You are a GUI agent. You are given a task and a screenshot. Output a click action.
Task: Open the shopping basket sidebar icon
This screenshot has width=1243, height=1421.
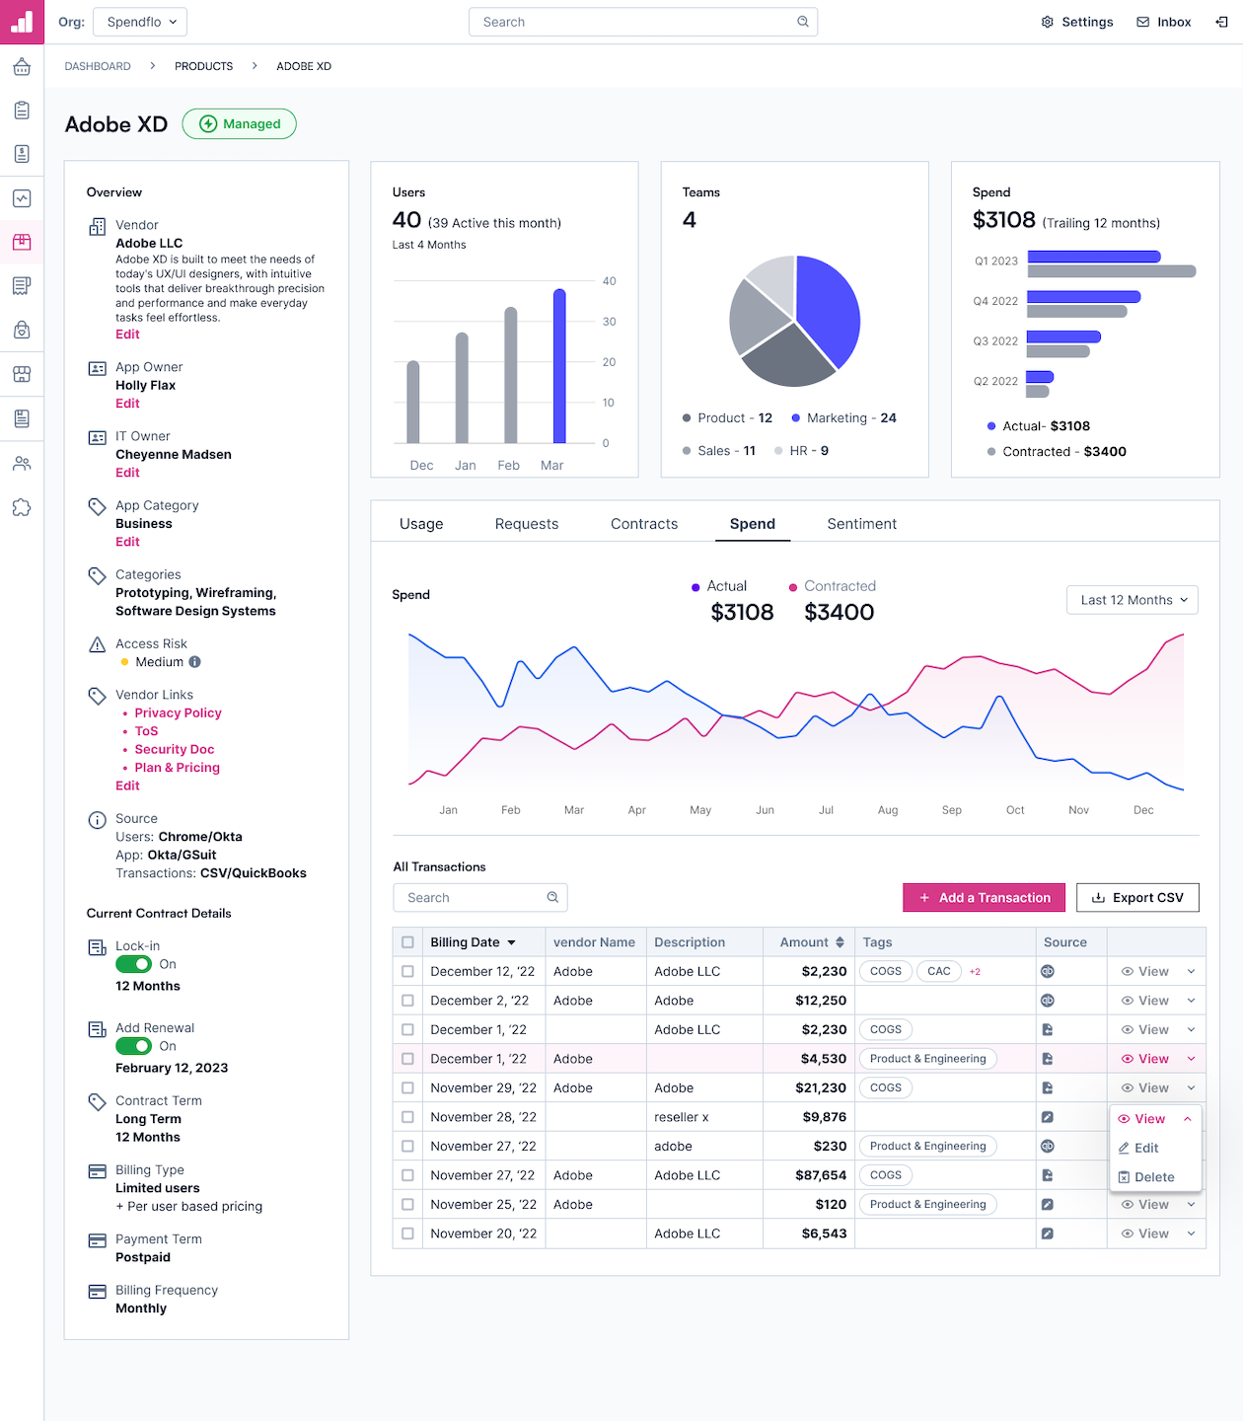(x=22, y=67)
